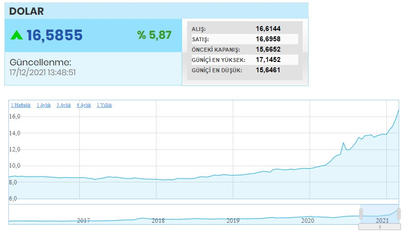Screen dimensions: 407x236
Task: Click the ÖNCEKİ KAPANIŞ value 15,6652
Action: [x=268, y=50]
